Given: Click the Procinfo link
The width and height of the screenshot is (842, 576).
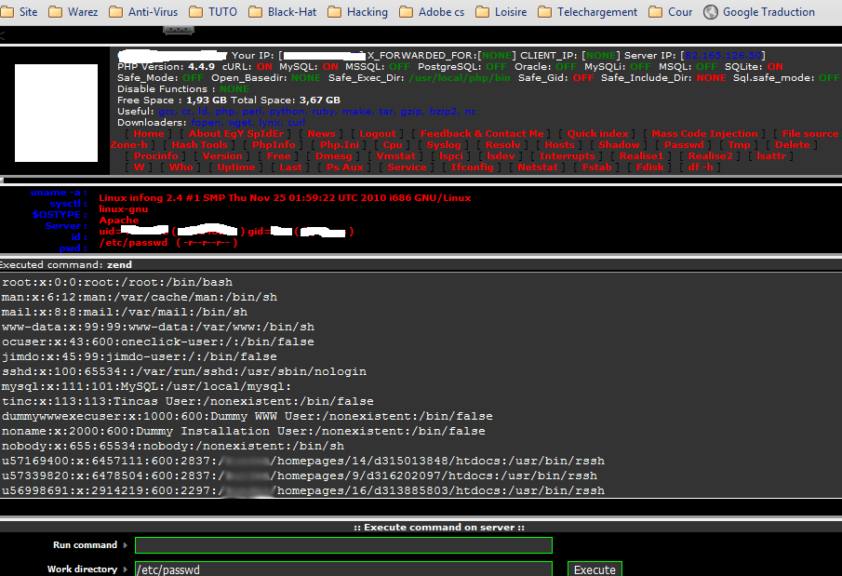Looking at the screenshot, I should [155, 156].
